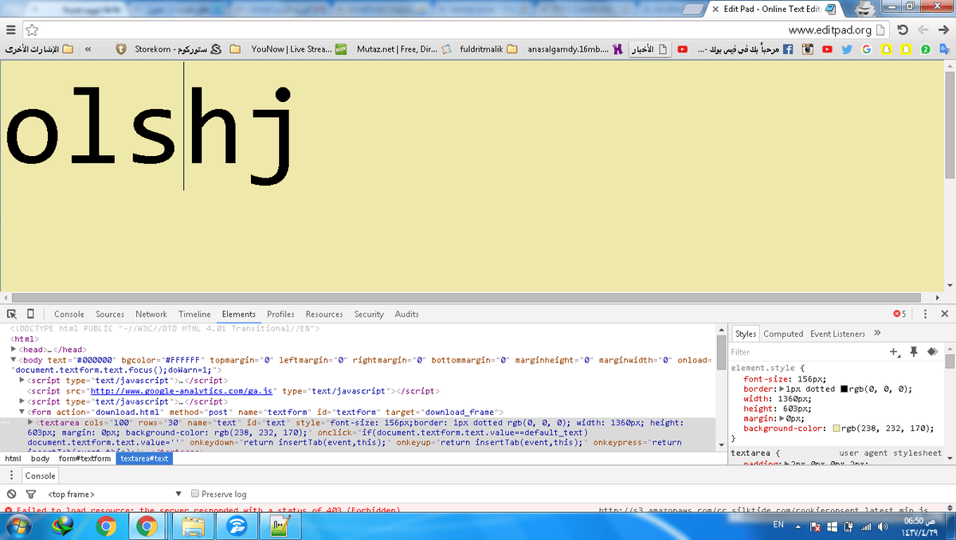956x540 pixels.
Task: Open the top frame context dropdown
Action: click(x=112, y=494)
